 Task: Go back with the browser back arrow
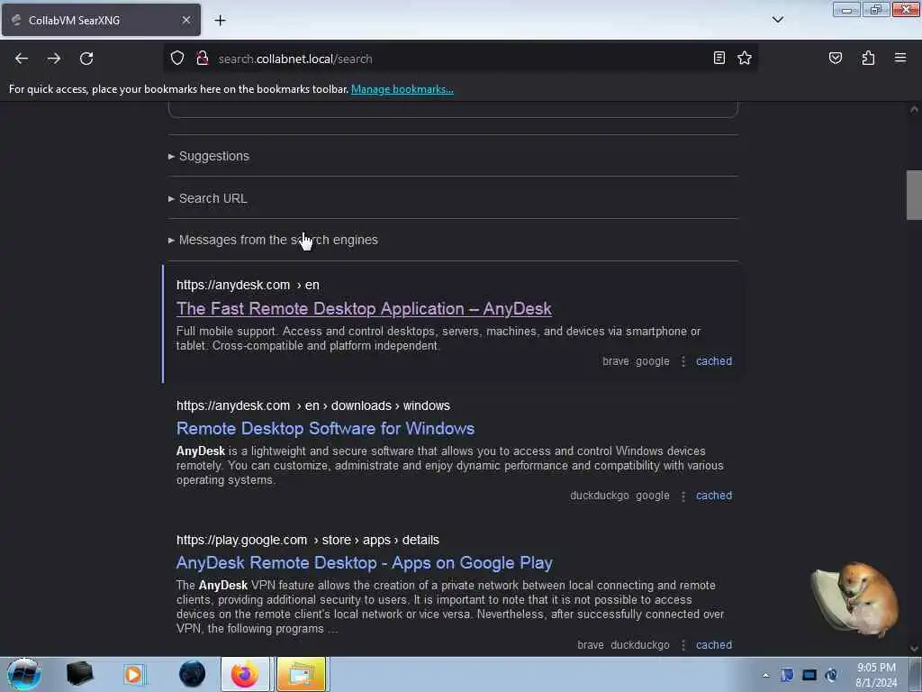(x=22, y=59)
